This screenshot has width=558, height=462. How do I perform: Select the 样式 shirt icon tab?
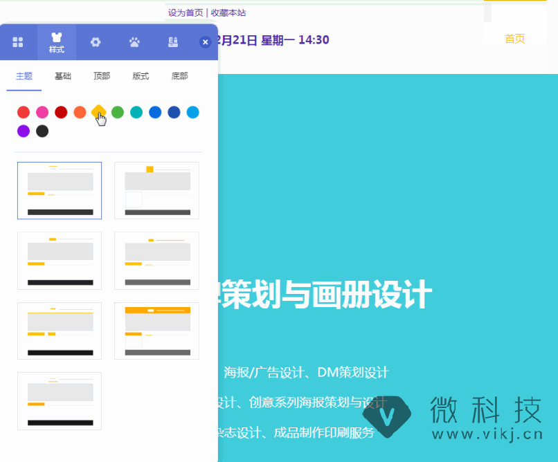click(x=57, y=42)
